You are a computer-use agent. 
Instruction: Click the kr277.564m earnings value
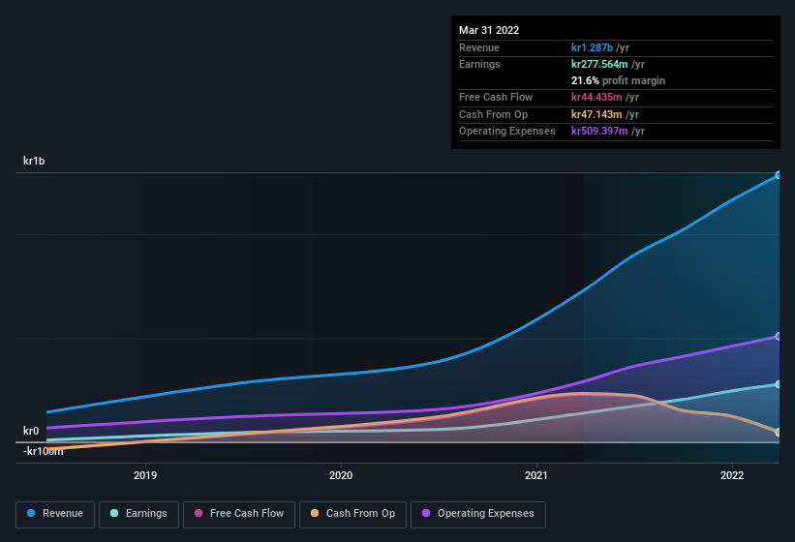pos(599,64)
